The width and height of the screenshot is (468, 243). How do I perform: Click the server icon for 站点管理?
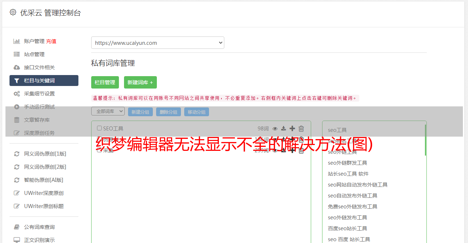[17, 54]
